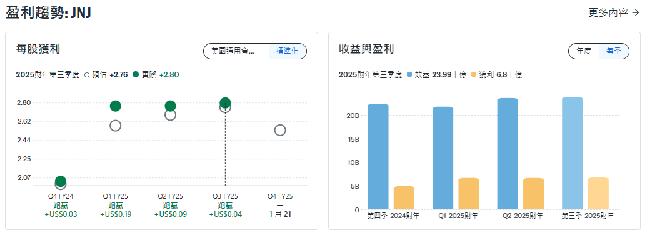Image resolution: width=647 pixels, height=233 pixels.
Task: Click the 收益與盈利 card title
Action: (x=366, y=49)
